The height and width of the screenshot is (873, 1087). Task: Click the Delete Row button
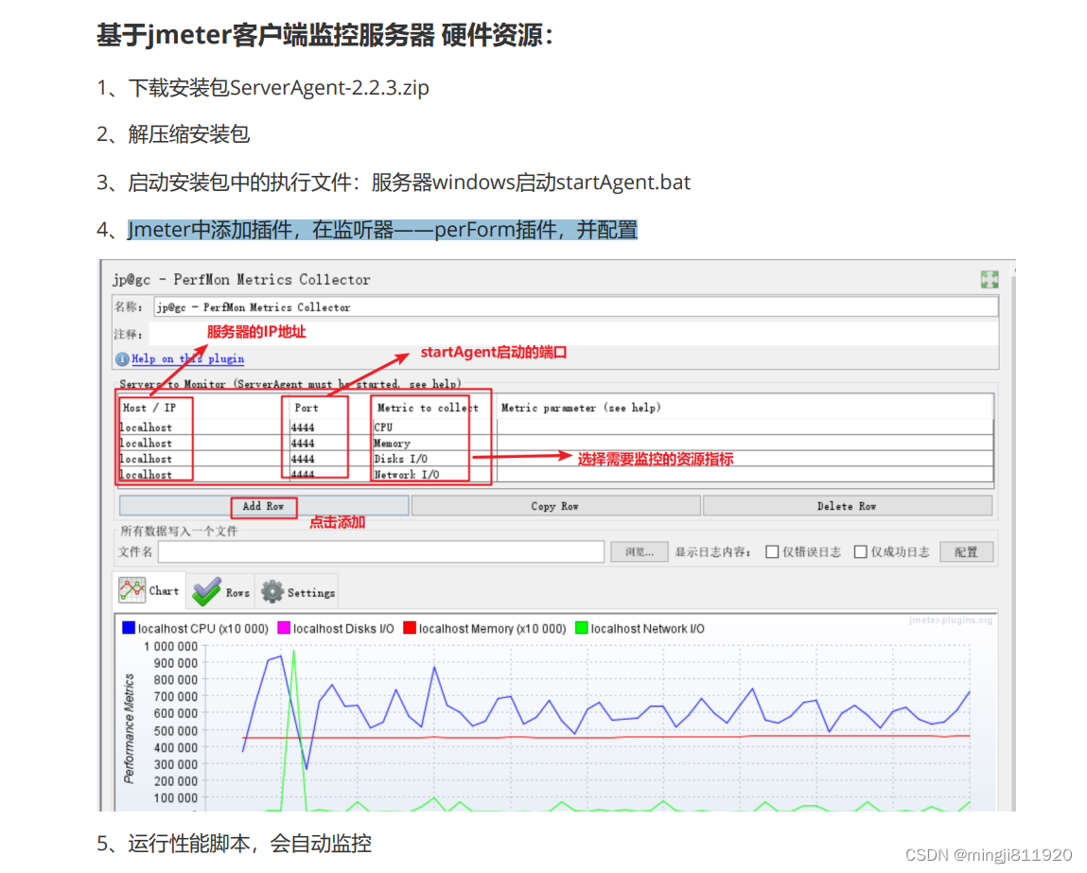[847, 506]
